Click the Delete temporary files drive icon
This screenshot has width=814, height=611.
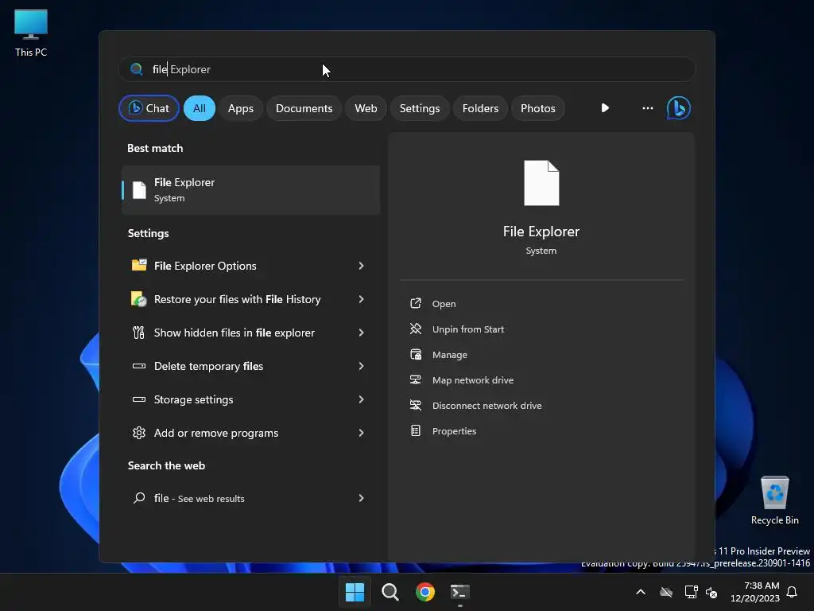[138, 366]
